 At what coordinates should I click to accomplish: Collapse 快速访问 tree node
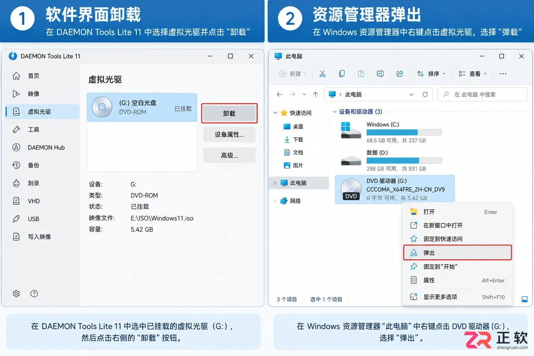276,113
